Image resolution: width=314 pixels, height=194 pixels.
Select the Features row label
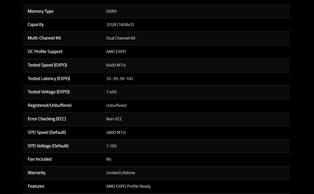(x=36, y=186)
